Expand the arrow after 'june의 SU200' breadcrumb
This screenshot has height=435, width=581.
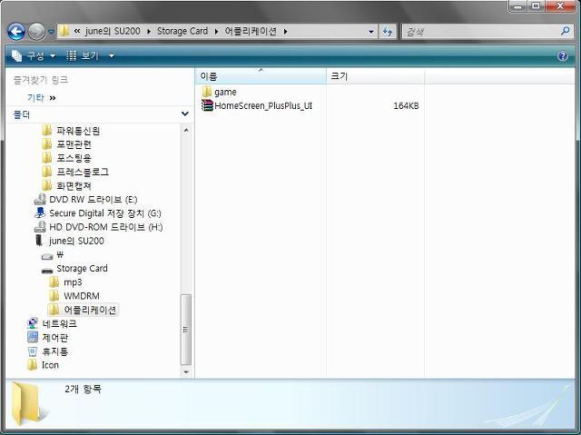click(149, 32)
